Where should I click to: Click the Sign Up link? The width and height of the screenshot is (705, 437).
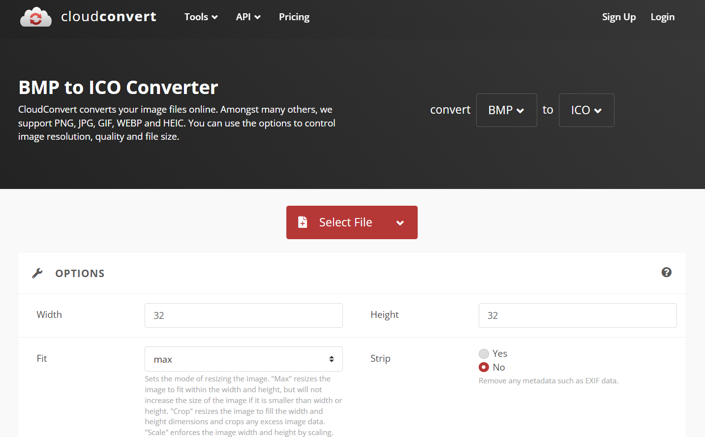tap(619, 17)
